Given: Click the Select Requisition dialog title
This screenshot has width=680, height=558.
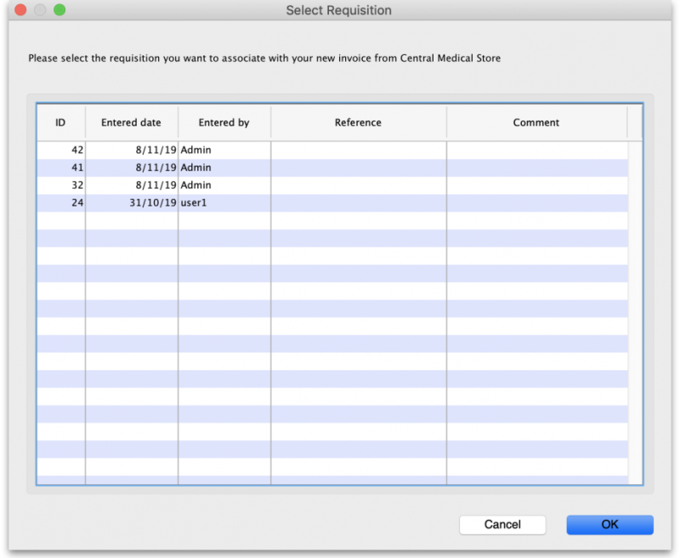Looking at the screenshot, I should click(x=340, y=10).
